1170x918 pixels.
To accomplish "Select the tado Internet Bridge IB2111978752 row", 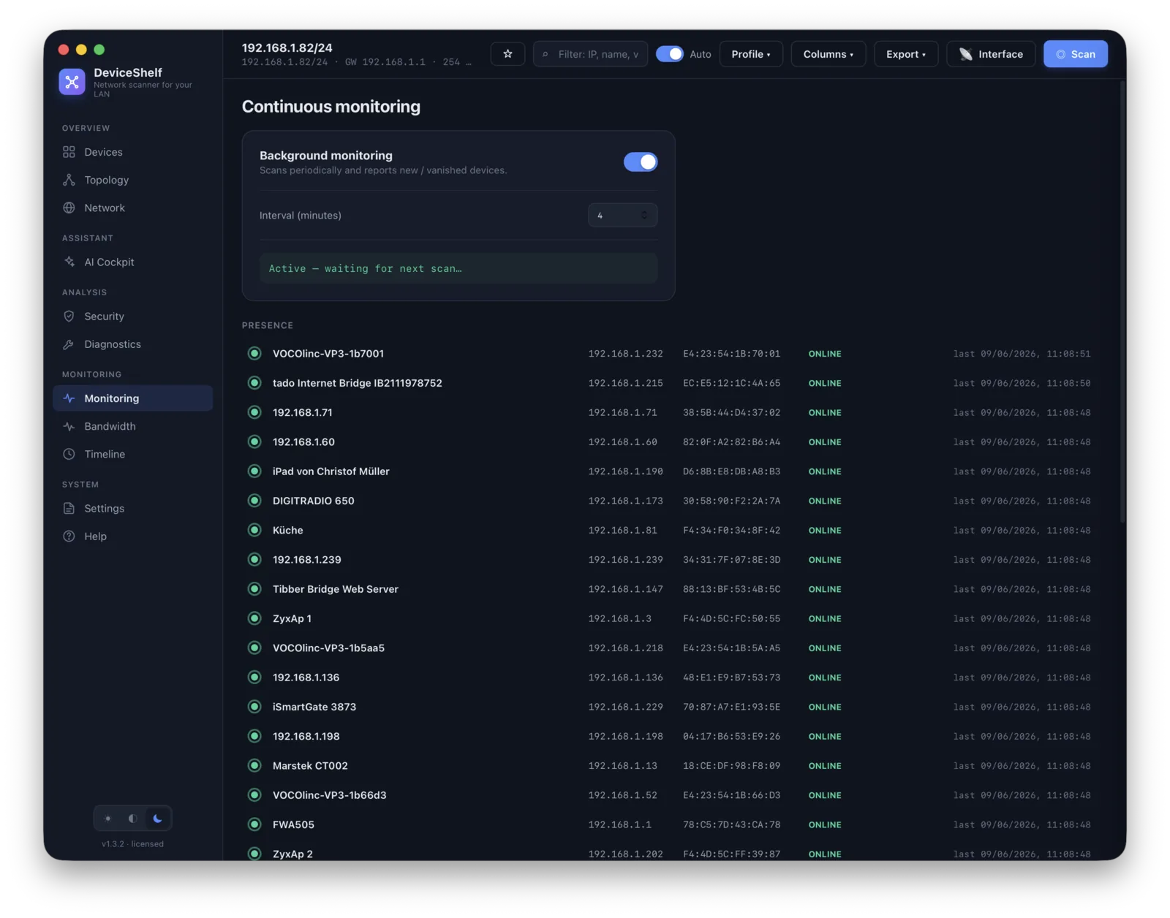I will 668,383.
